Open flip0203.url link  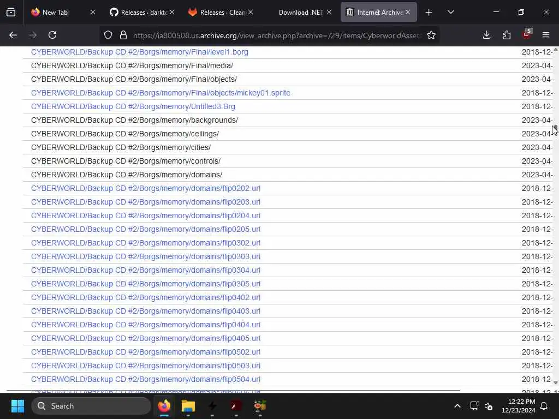click(x=145, y=202)
